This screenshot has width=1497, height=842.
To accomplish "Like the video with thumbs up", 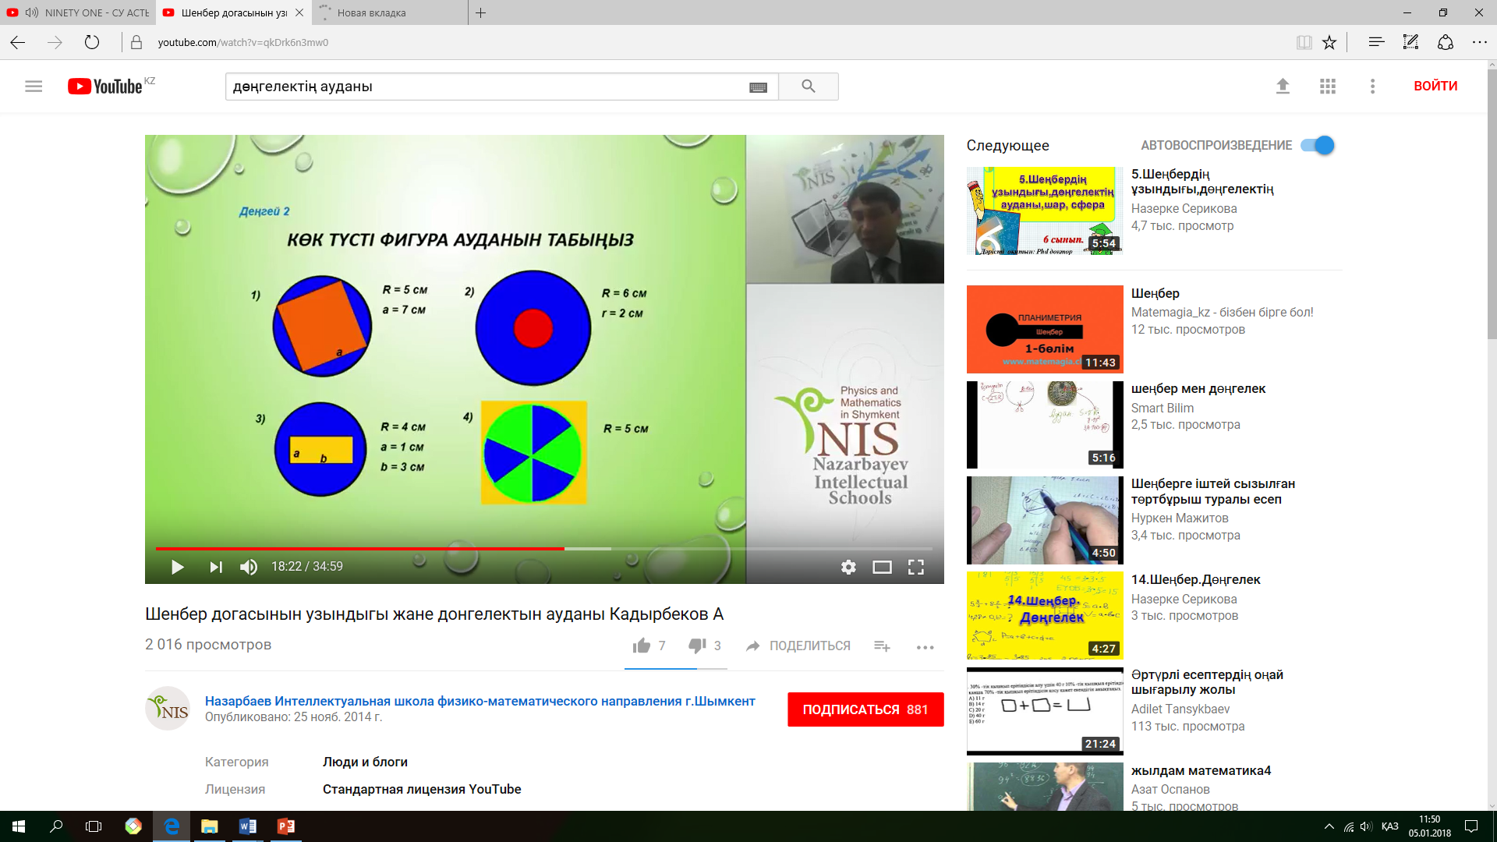I will [642, 646].
